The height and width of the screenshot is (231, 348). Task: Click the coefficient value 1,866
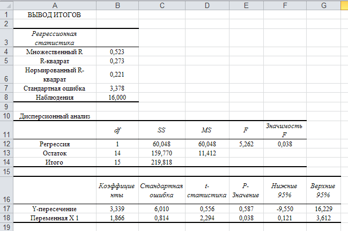coord(117,218)
